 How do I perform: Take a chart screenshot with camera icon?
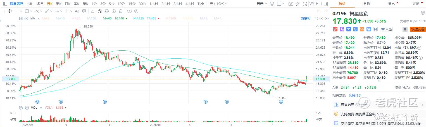pyautogui.click(x=291, y=4)
